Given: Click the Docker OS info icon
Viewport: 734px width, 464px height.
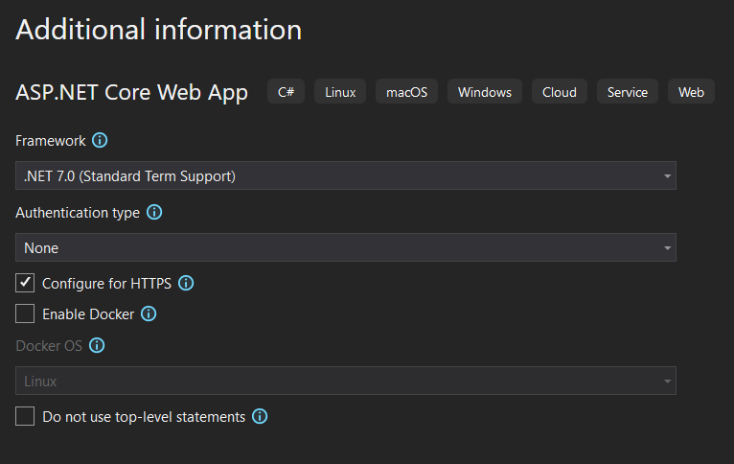Looking at the screenshot, I should coord(97,346).
